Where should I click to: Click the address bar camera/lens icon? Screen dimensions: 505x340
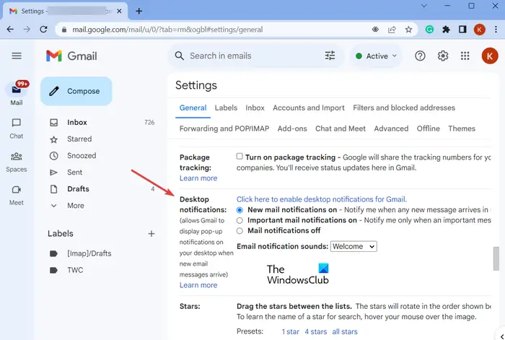pos(375,30)
